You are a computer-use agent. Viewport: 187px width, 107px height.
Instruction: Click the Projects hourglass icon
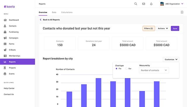pos(5,68)
